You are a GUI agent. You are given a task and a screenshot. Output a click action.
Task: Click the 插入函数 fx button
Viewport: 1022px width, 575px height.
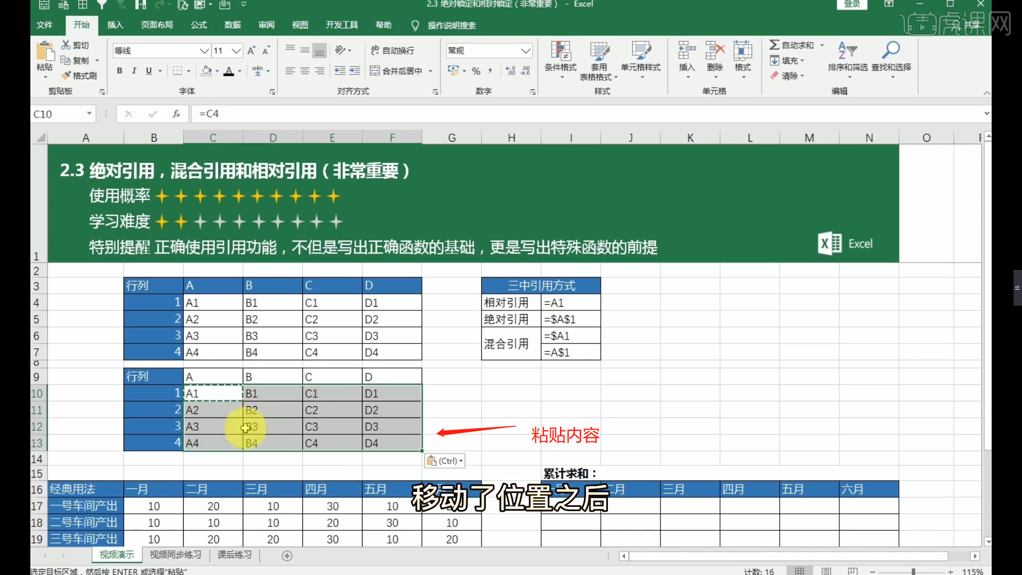point(177,113)
